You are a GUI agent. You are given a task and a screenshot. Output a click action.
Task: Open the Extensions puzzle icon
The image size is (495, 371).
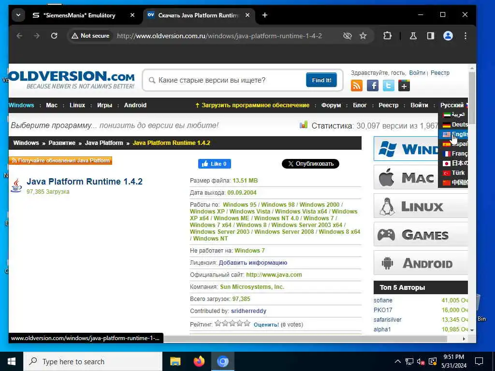coord(387,36)
